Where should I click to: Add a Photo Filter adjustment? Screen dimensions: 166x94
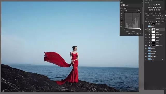point(156,7)
